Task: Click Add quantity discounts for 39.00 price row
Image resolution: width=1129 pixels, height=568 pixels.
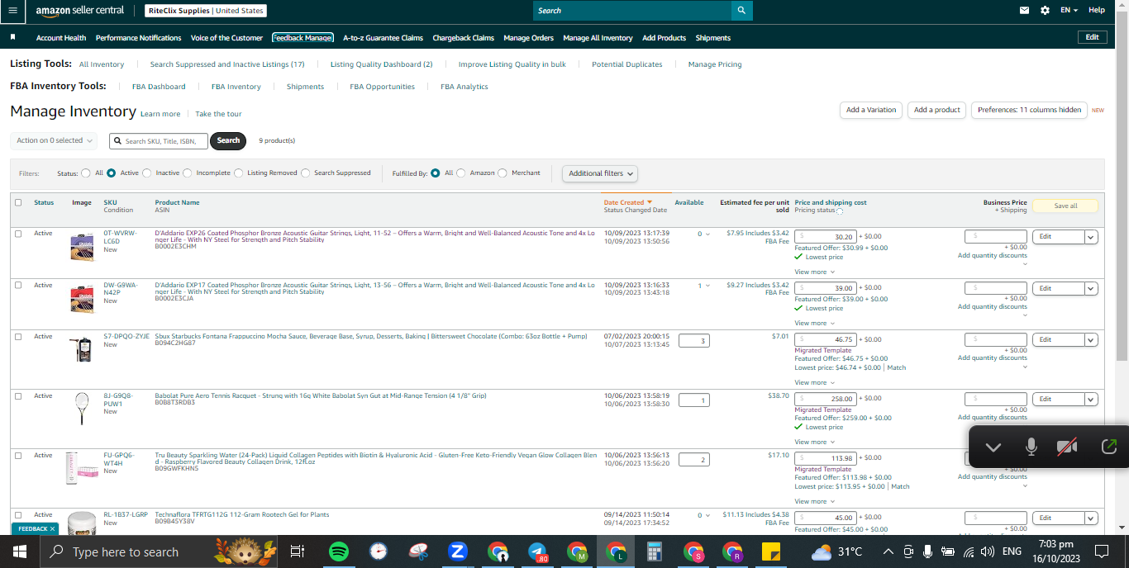Action: 992,307
